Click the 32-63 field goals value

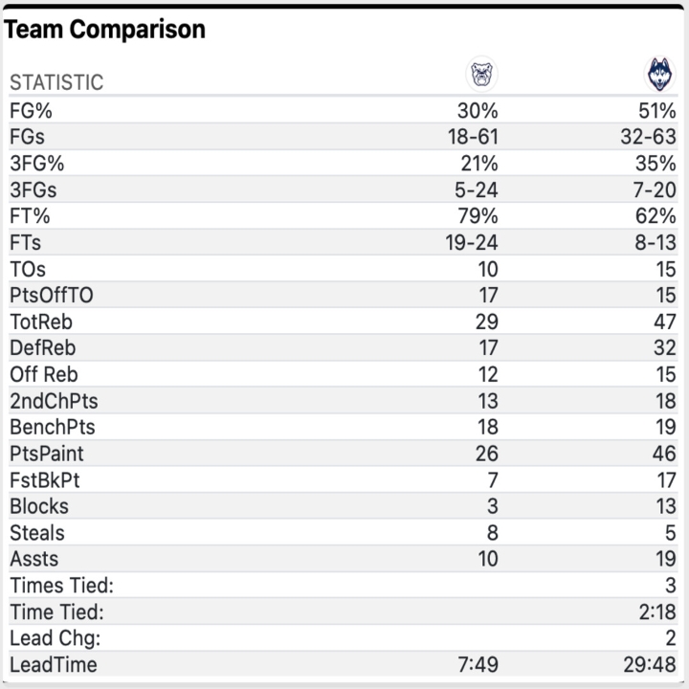tap(648, 137)
